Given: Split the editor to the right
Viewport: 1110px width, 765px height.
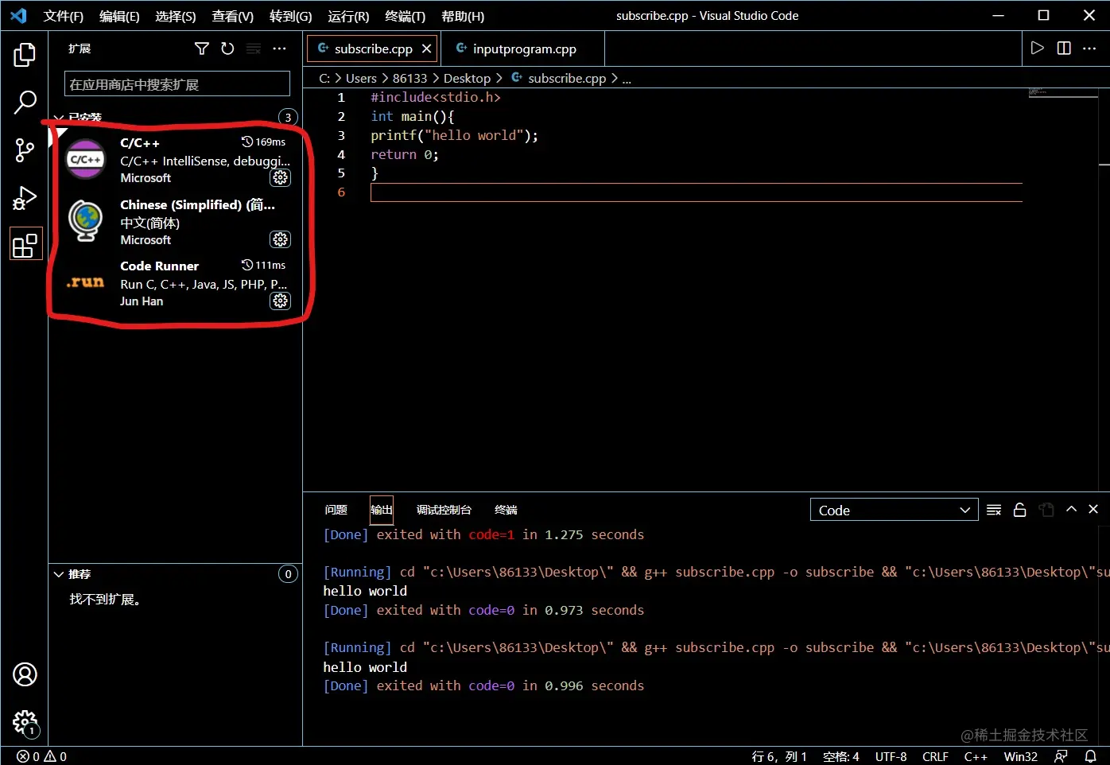Looking at the screenshot, I should [x=1064, y=49].
